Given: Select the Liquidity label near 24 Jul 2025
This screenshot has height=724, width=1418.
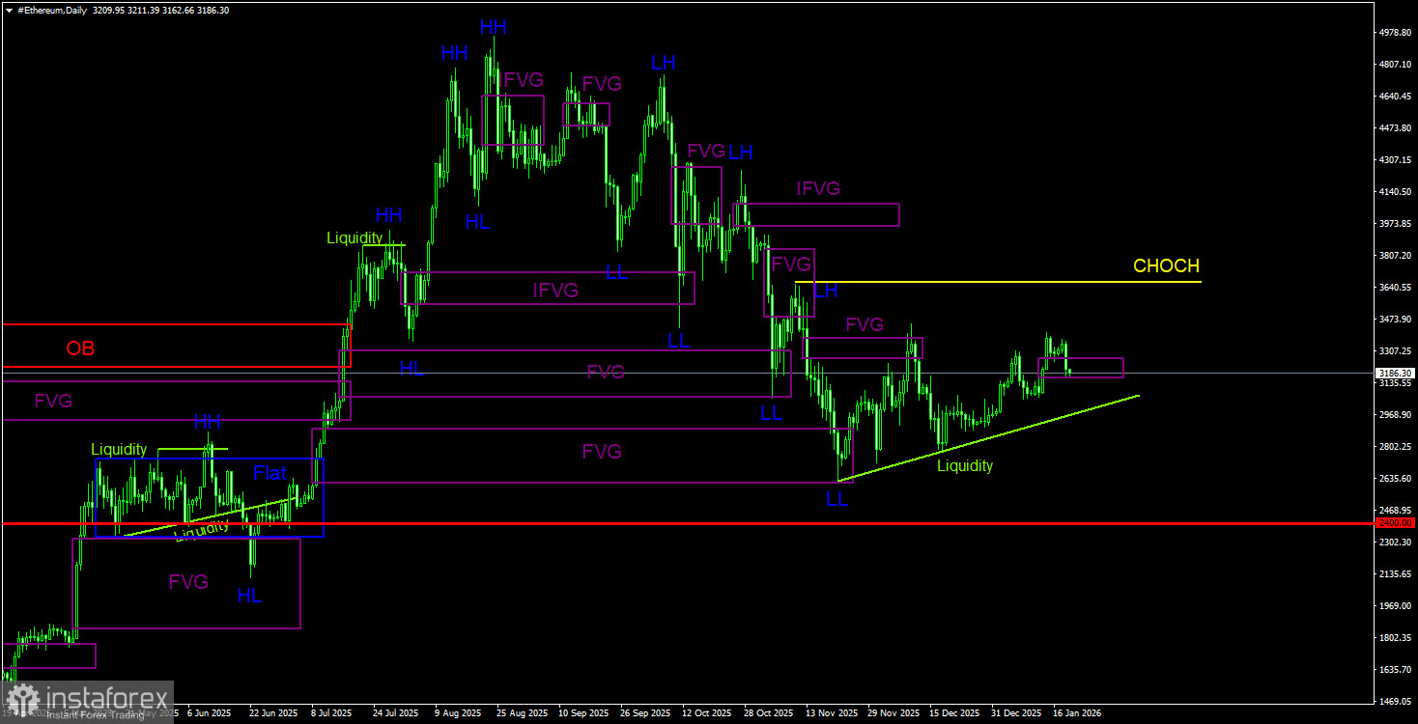Looking at the screenshot, I should (x=354, y=237).
